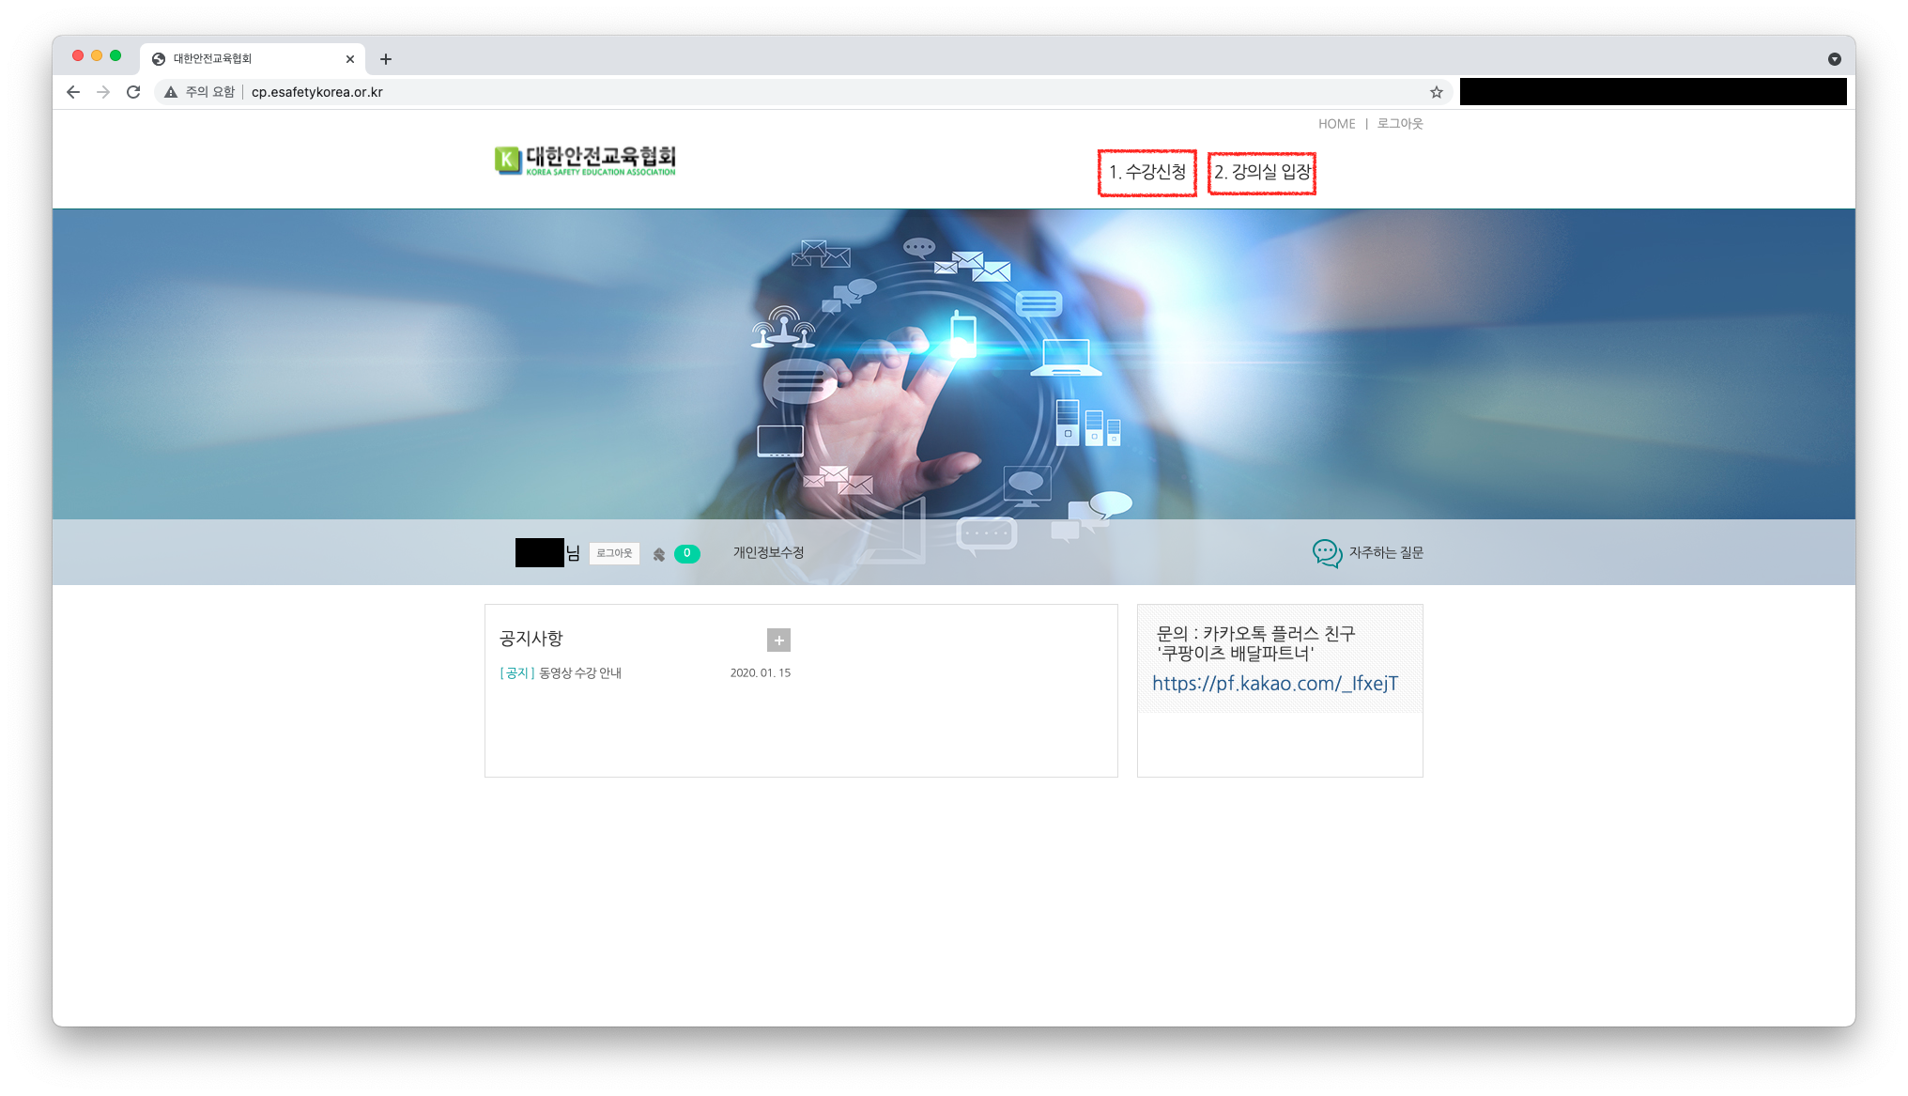Click the green notification count badge
The height and width of the screenshot is (1096, 1908).
[x=686, y=553]
